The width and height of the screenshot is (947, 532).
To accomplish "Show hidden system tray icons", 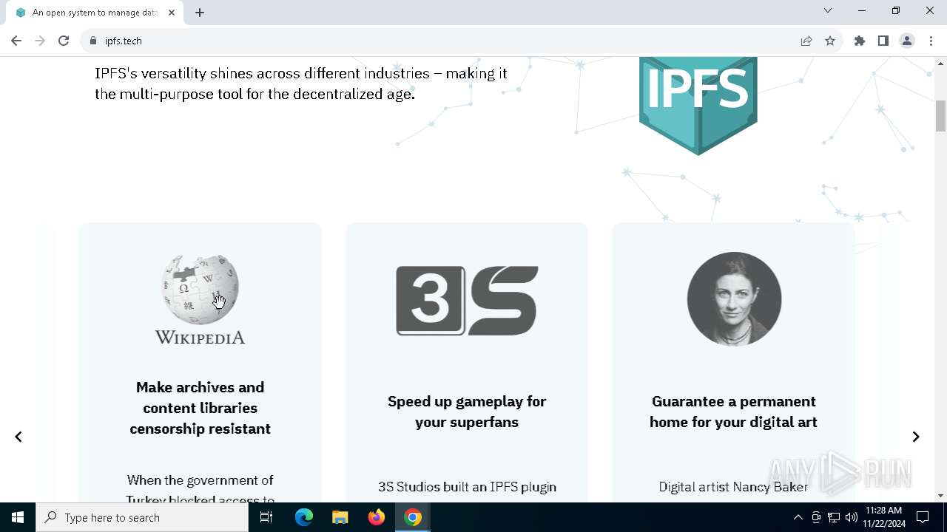I will (x=798, y=517).
